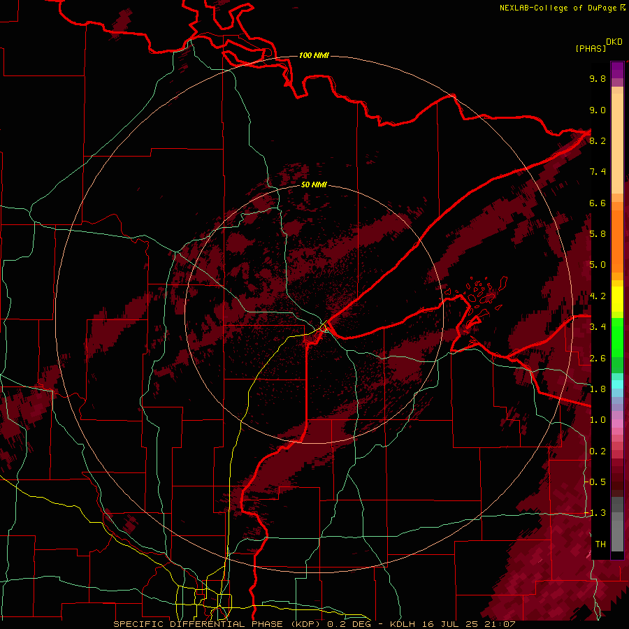The height and width of the screenshot is (629, 629).
Task: Click the 50 NMI range ring label
Action: (314, 185)
